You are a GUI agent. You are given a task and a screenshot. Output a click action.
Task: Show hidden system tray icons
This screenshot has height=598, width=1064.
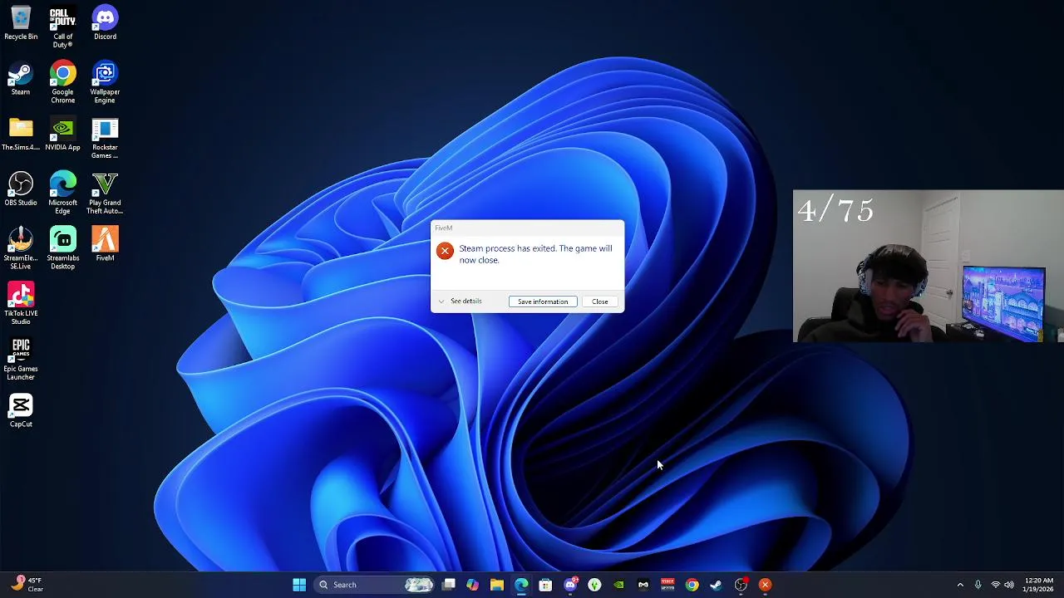960,585
